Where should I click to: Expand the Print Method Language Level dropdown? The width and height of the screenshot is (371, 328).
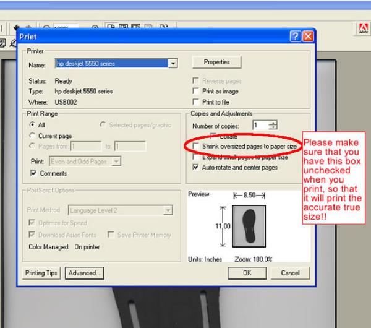(x=167, y=210)
